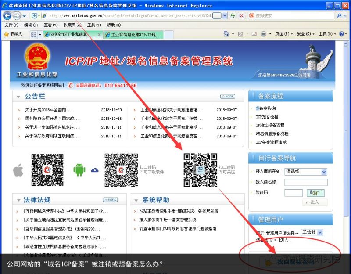The height and width of the screenshot is (274, 351).
Task: Show Quick Tabs thumbnail grid
Action: (x=34, y=35)
